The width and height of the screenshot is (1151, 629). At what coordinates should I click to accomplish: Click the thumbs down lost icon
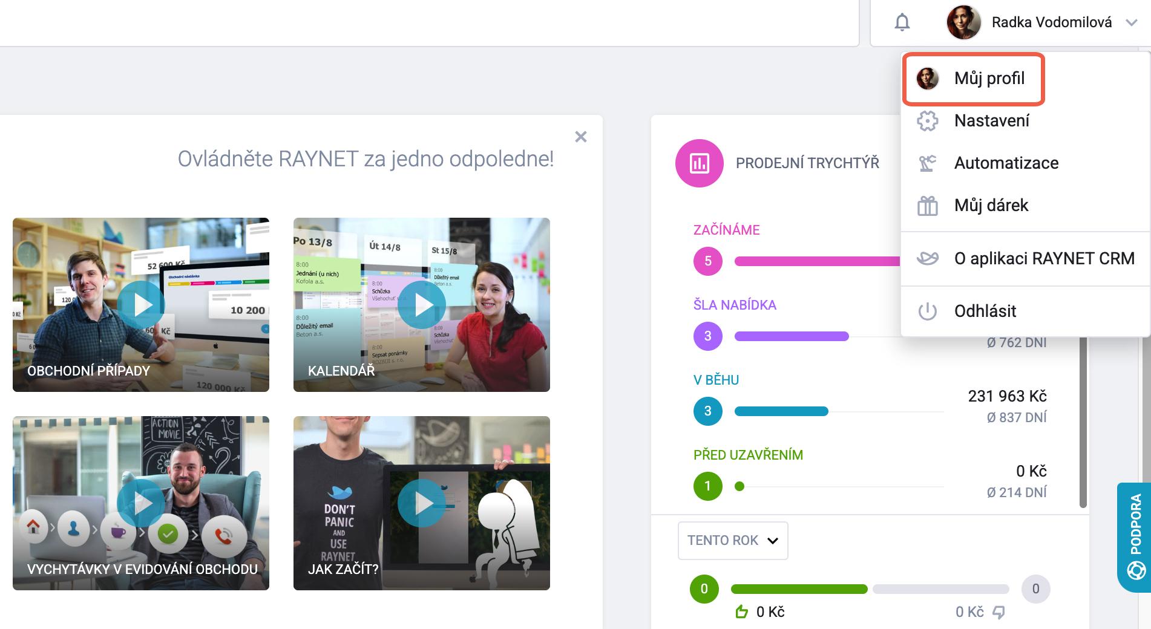tap(999, 613)
